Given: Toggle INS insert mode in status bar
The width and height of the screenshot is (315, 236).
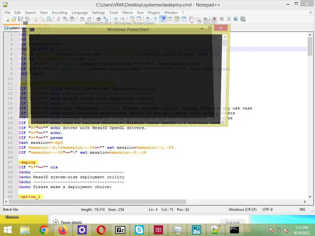Looking at the screenshot, I should pos(302,210).
